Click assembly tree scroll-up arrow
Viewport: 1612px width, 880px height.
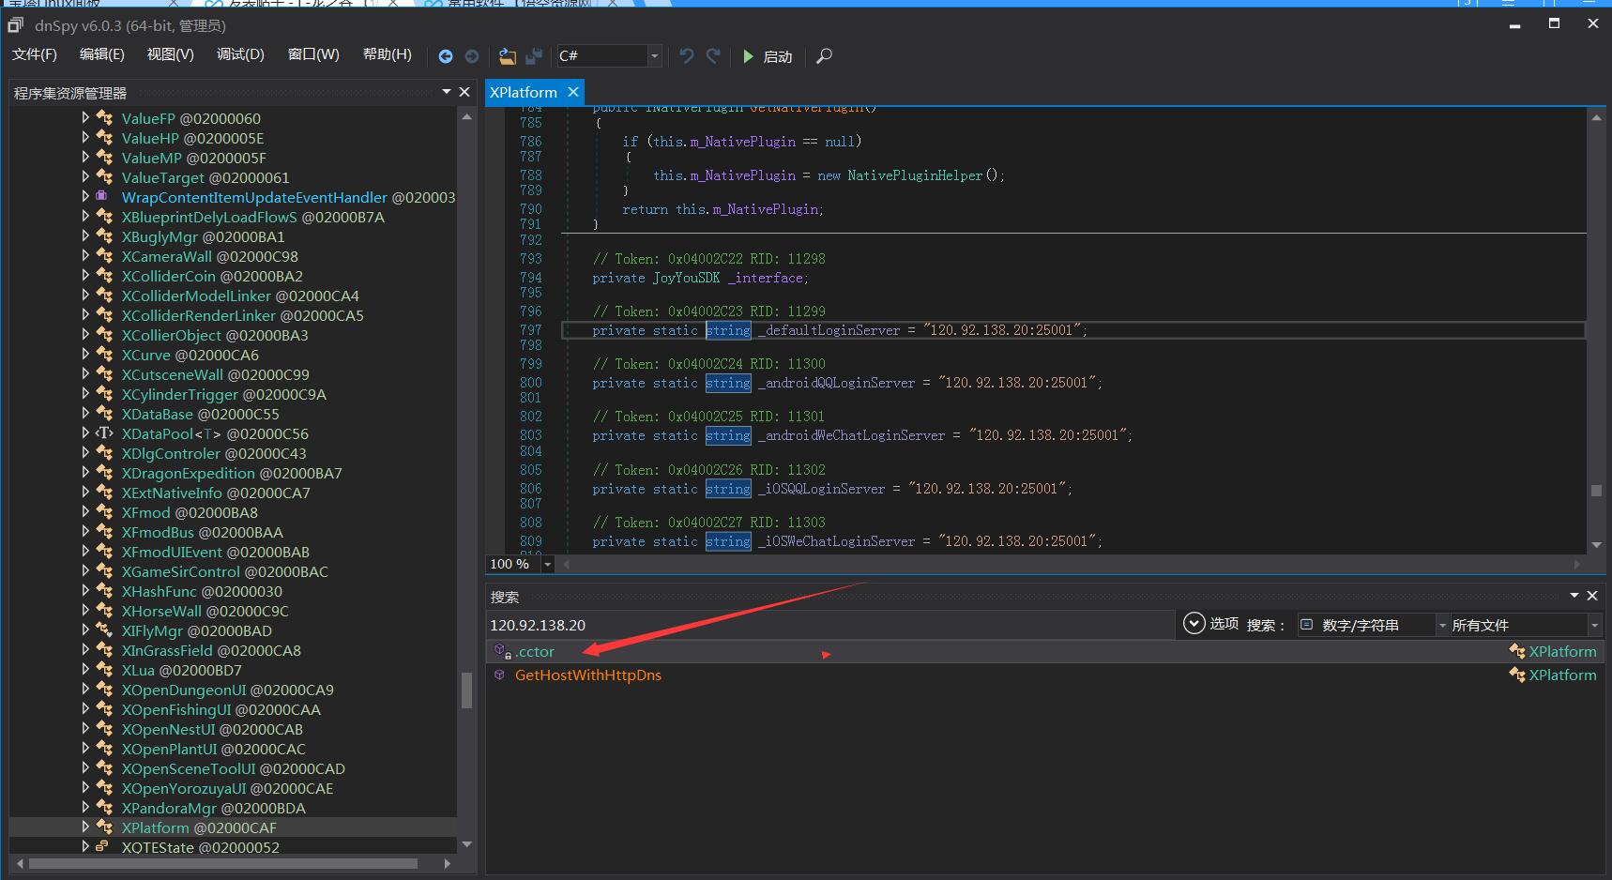pyautogui.click(x=466, y=116)
